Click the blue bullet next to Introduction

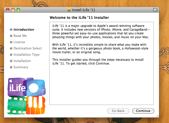click(x=11, y=30)
